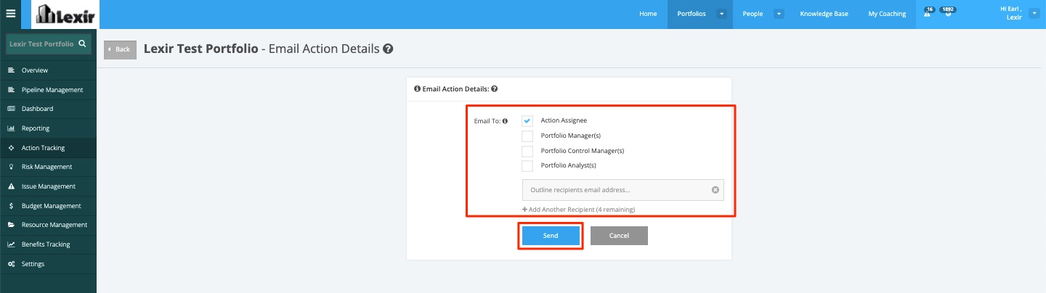Toggle the hamburger sidebar menu
Image resolution: width=1046 pixels, height=293 pixels.
[x=10, y=13]
